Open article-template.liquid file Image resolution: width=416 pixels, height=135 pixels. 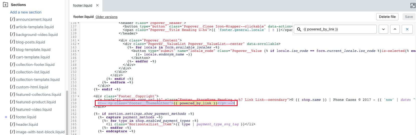click(32, 27)
